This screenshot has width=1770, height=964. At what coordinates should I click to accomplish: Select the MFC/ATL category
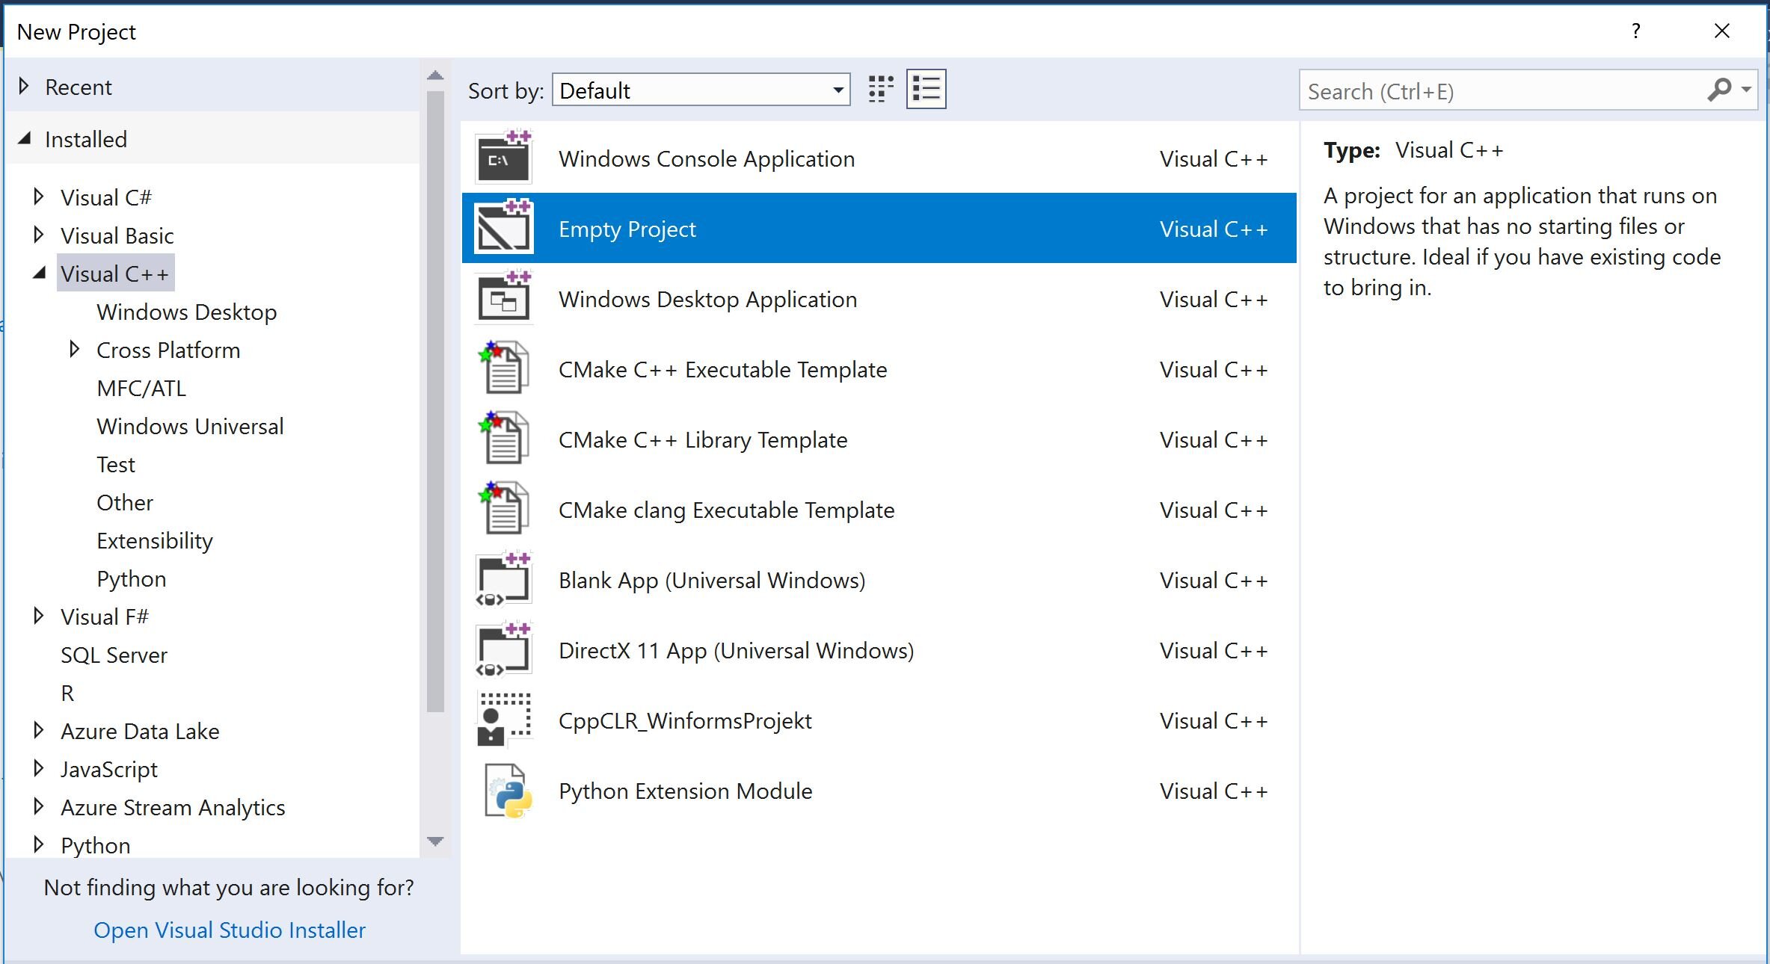(141, 389)
